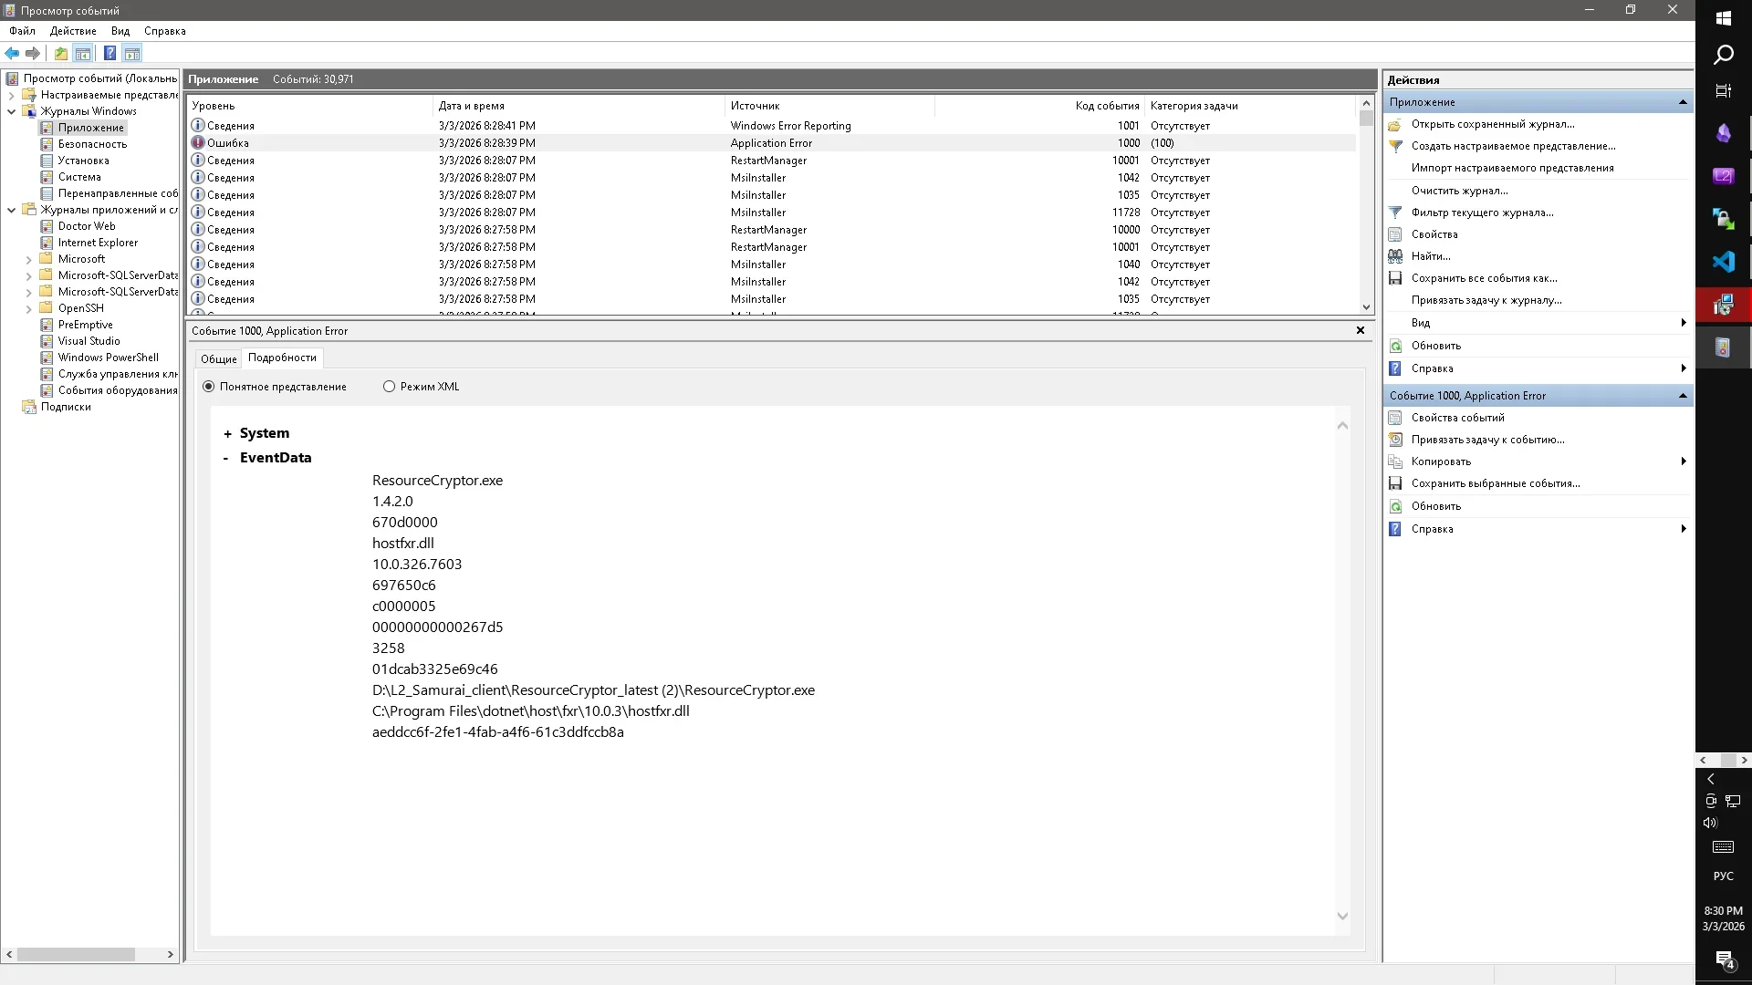Screen dimensions: 1752x985
Task: Click the Up one level folder icon
Action: pyautogui.click(x=60, y=53)
